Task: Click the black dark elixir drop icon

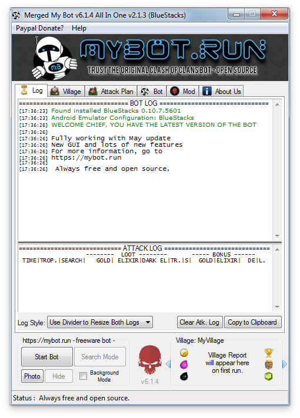Action: click(184, 376)
